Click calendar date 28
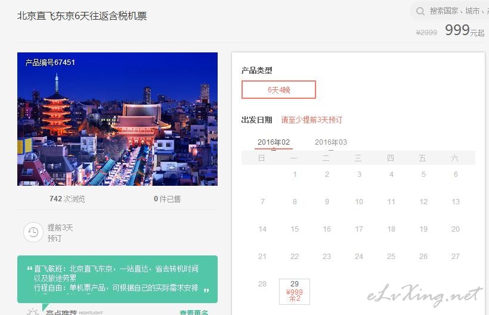This screenshot has width=489, height=315. (262, 284)
